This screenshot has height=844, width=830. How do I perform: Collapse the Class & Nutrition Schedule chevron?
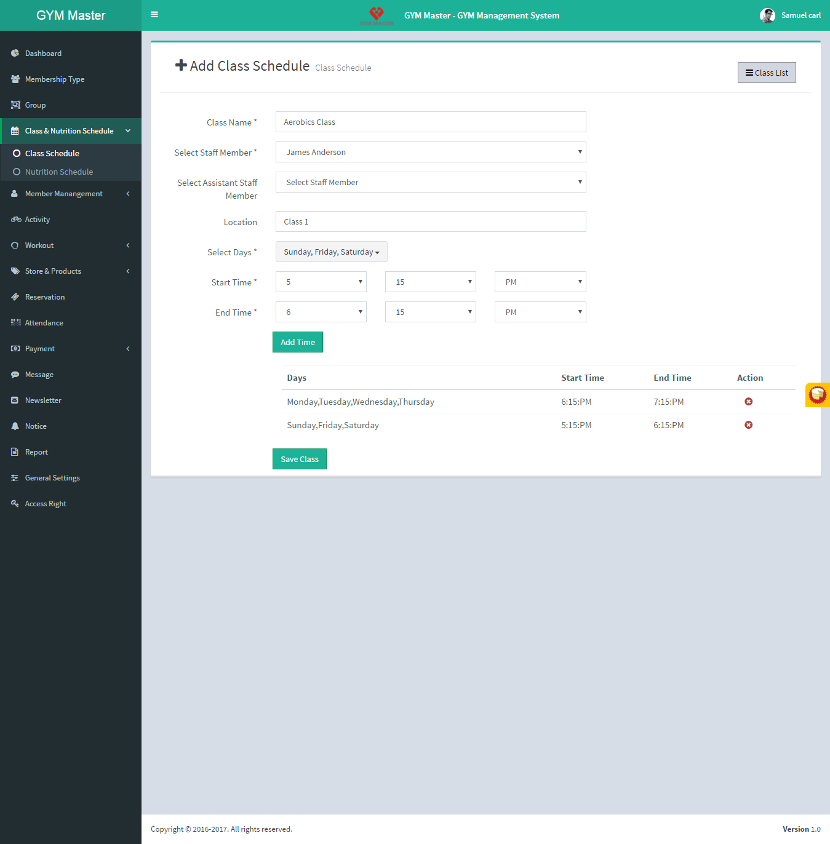[x=128, y=131]
